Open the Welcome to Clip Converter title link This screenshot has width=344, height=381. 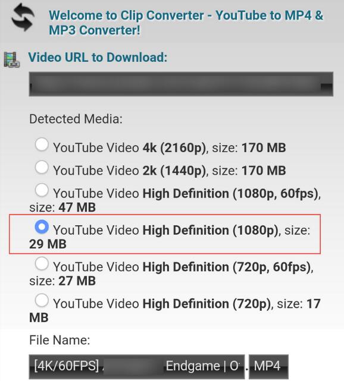pyautogui.click(x=186, y=23)
